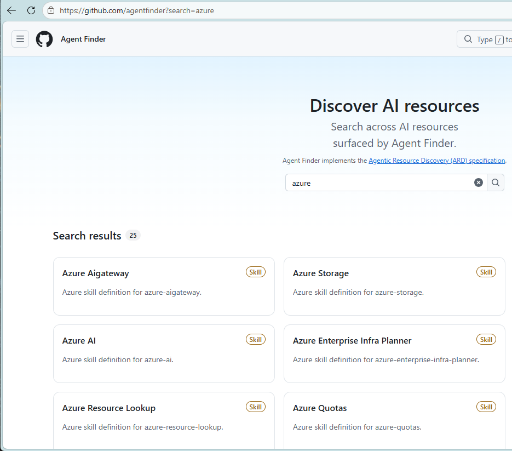Click 'Azure skill definition for azure-aigateway.' text

click(x=132, y=292)
